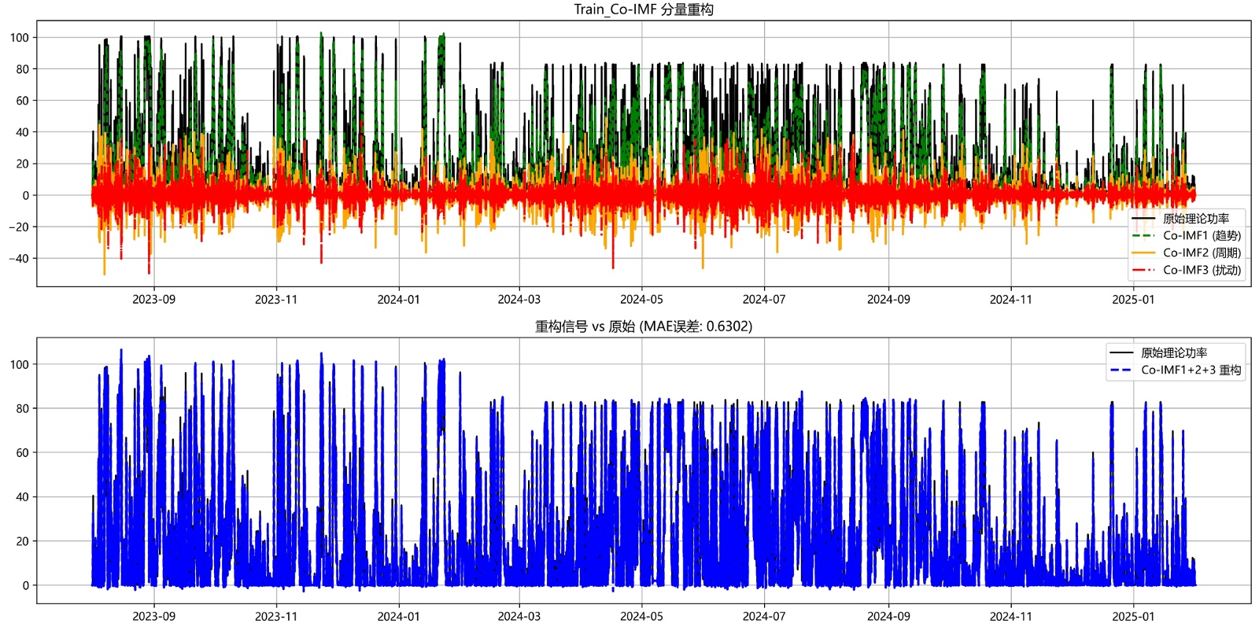Click the orange Co-IMF2 legend line sample
The height and width of the screenshot is (623, 1259).
[1143, 253]
